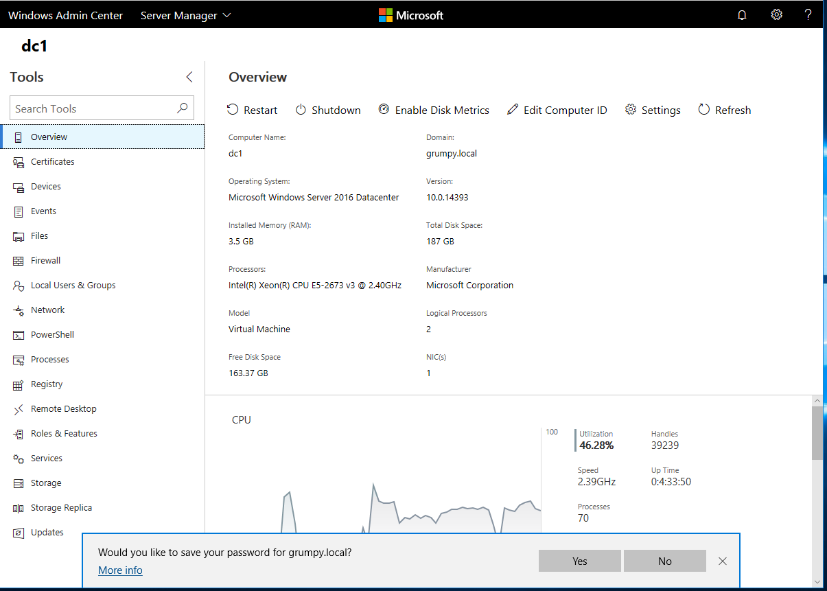Click the Microsoft logo
Viewport: 827px width, 591px height.
411,15
